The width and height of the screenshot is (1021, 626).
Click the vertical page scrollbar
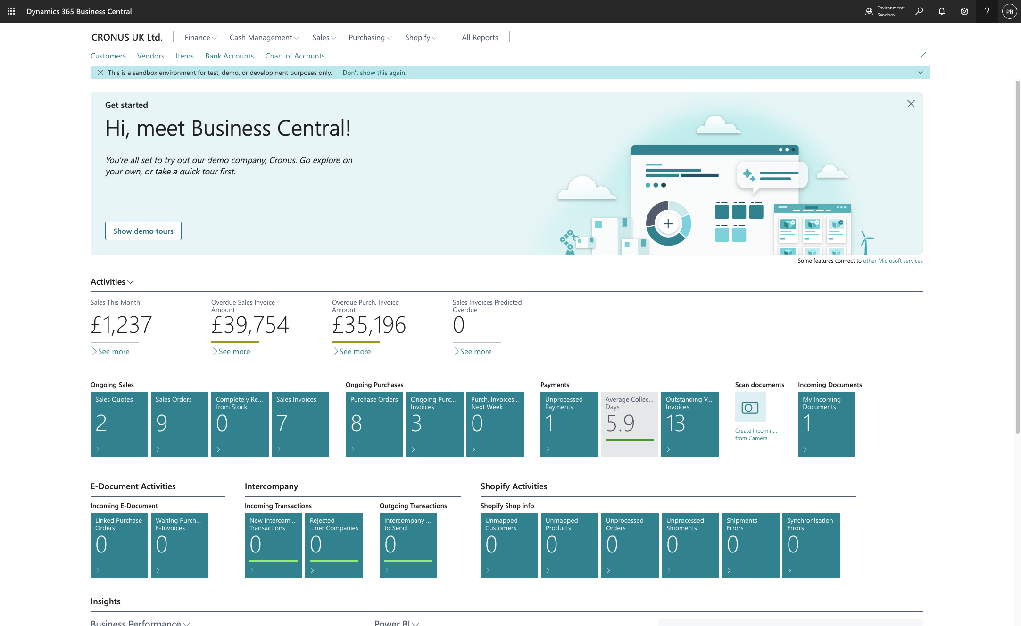(x=1017, y=257)
